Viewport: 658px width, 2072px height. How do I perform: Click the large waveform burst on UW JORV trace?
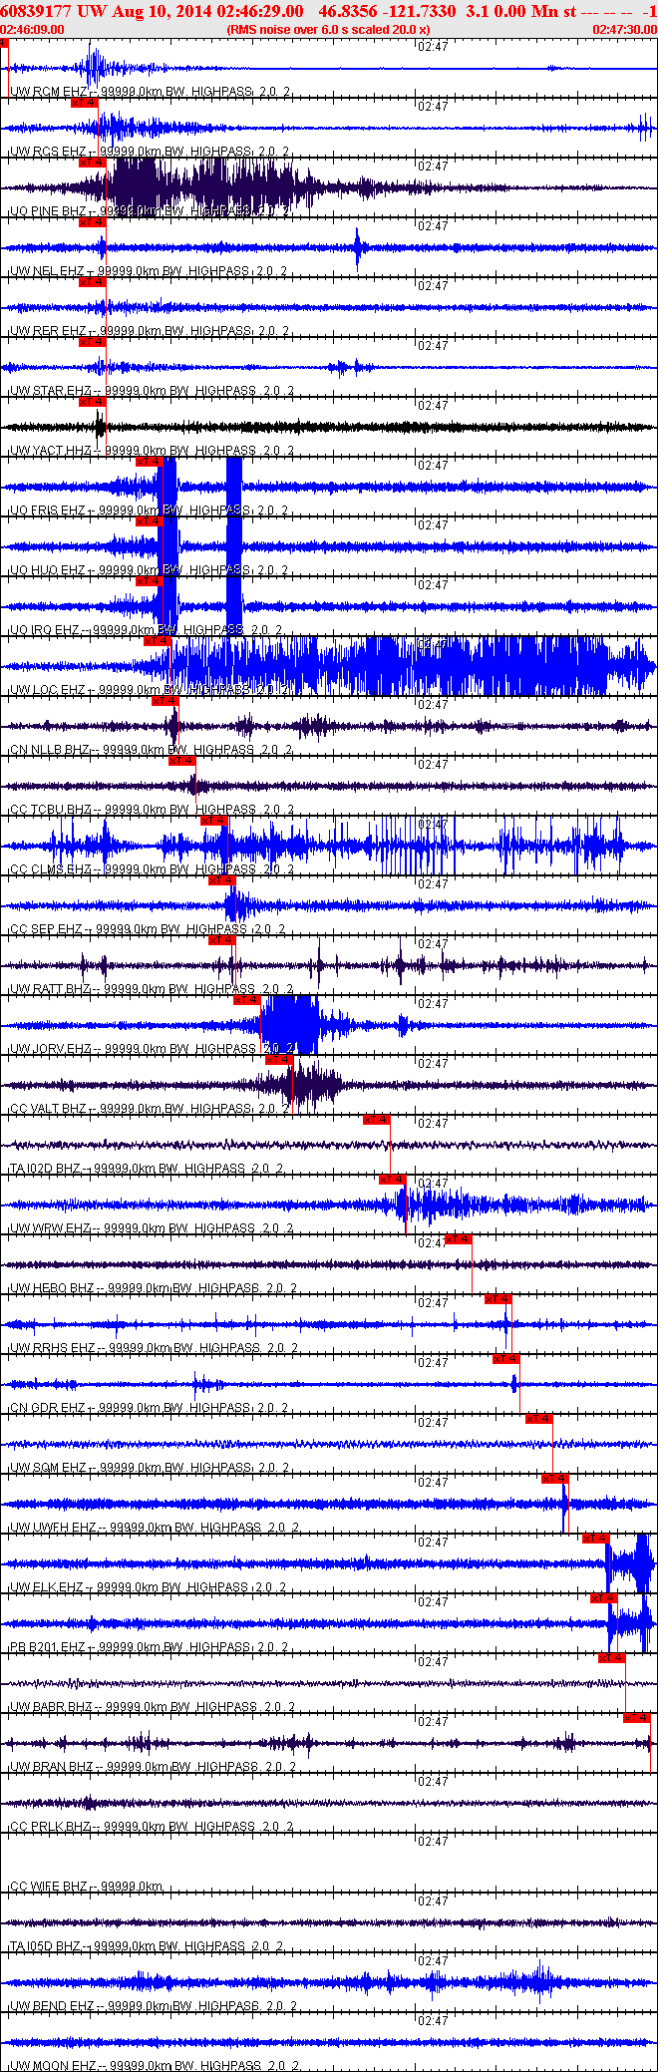click(289, 1024)
